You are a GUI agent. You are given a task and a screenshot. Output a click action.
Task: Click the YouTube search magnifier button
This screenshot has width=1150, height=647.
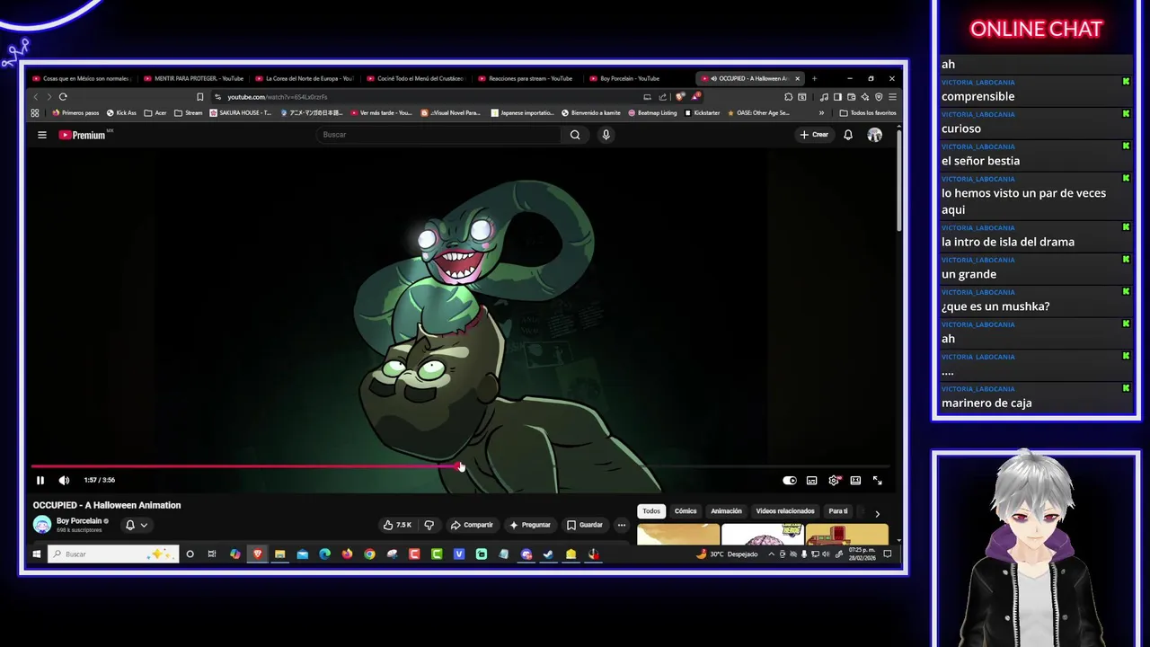(575, 135)
